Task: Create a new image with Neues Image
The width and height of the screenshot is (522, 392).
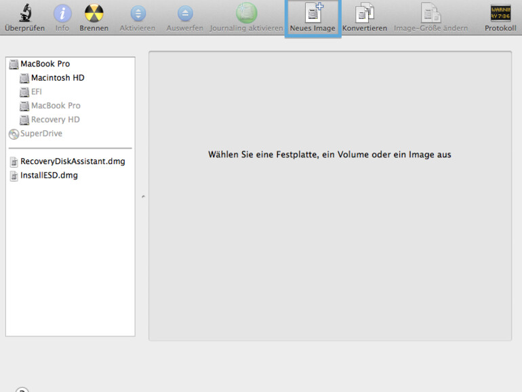Action: pyautogui.click(x=313, y=18)
